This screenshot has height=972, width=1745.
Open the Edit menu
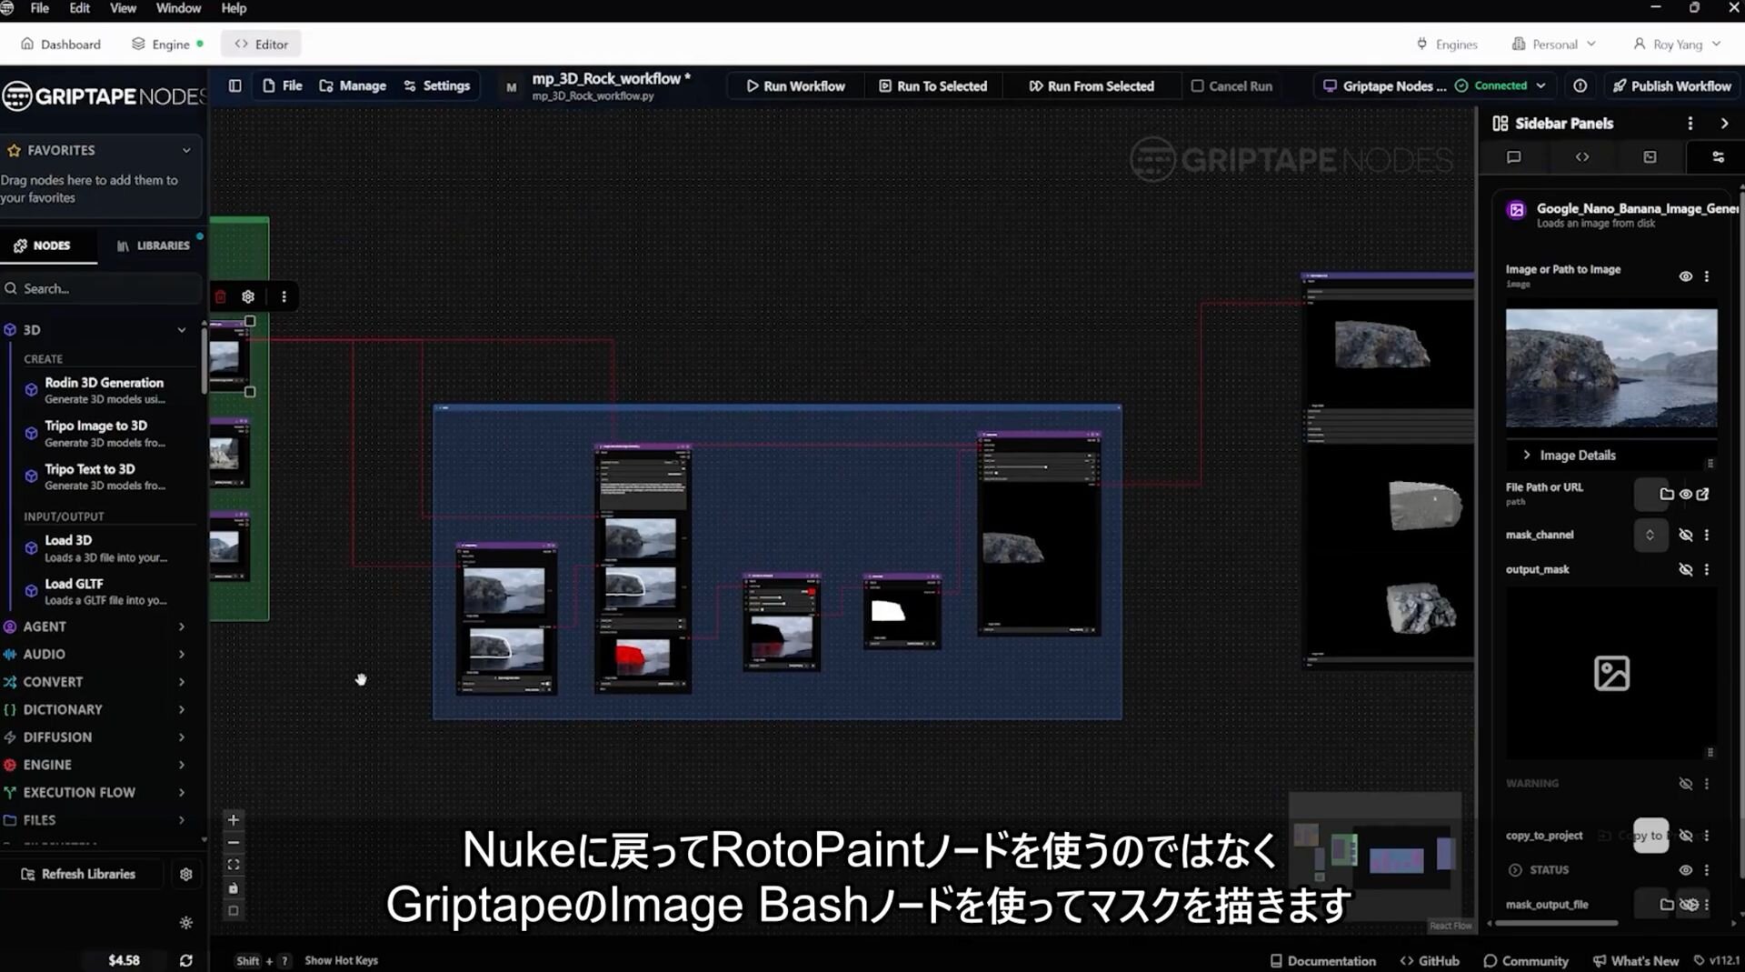80,8
